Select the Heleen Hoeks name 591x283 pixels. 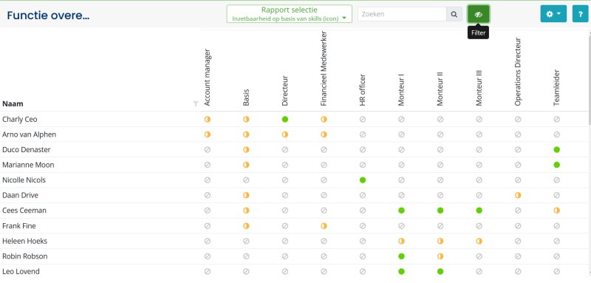click(25, 241)
